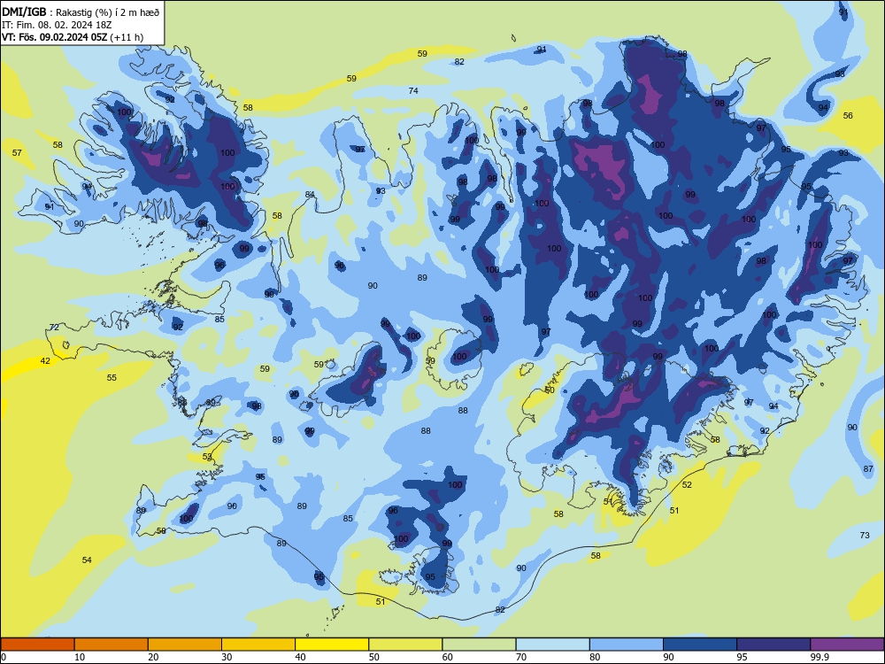Click the map value '54' in southwest sea
The image size is (885, 664).
87,560
